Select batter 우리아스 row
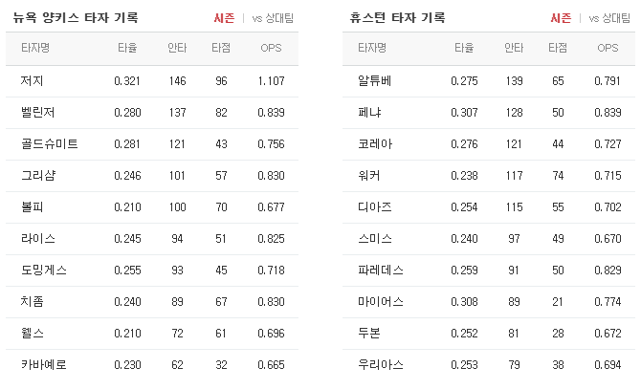This screenshot has width=641, height=390. tap(489, 365)
